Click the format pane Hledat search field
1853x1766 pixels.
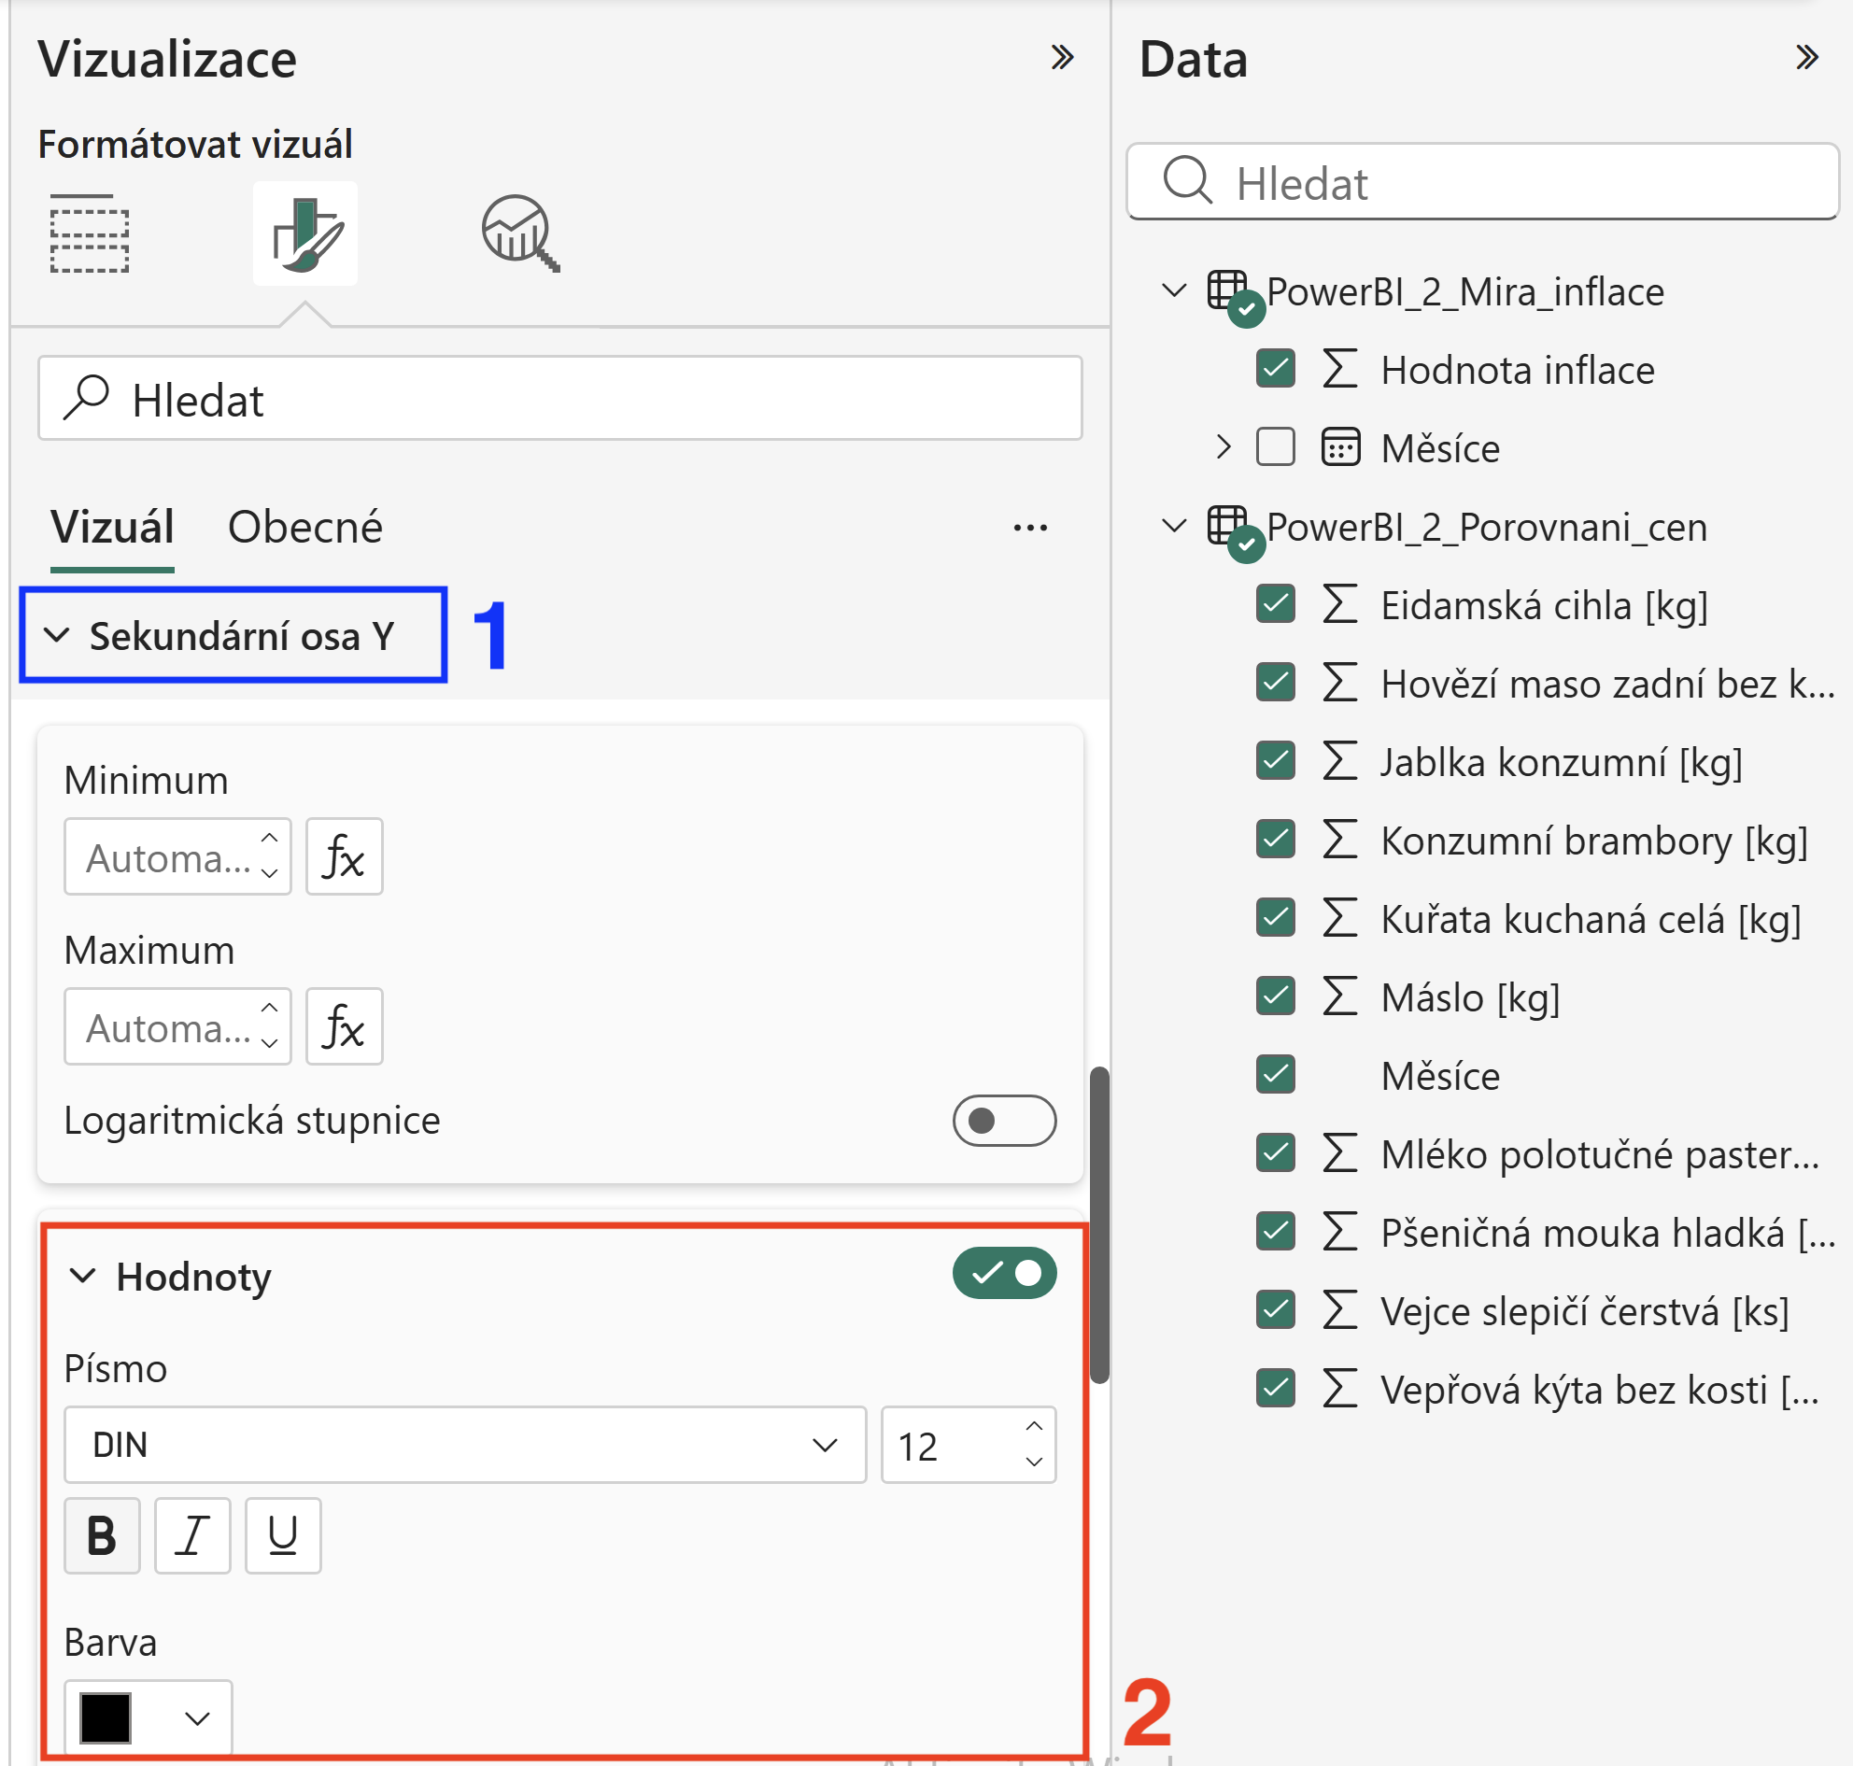click(559, 398)
